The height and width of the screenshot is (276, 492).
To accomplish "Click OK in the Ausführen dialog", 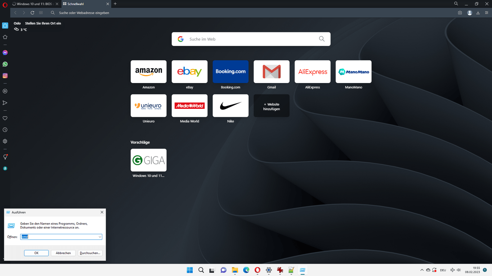I will point(36,253).
